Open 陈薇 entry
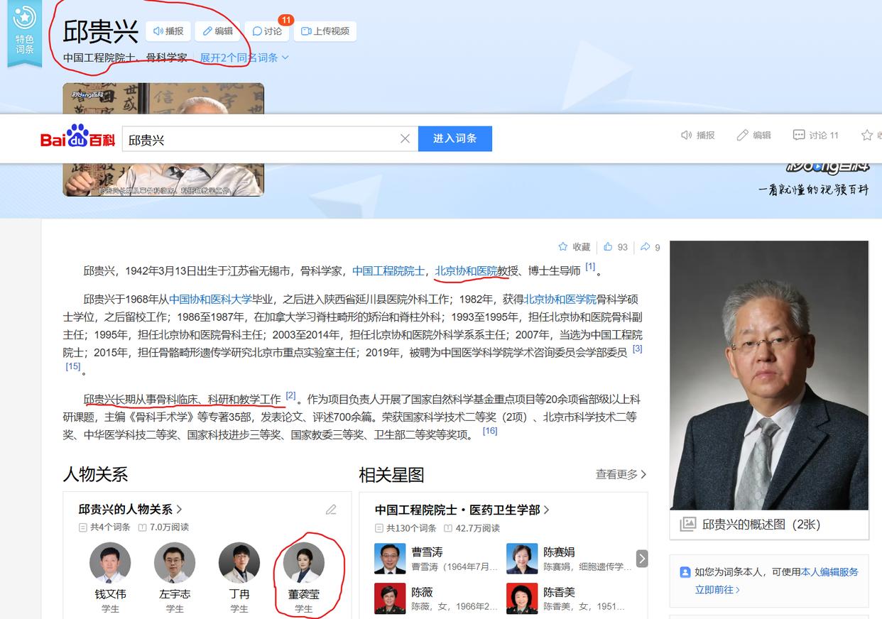This screenshot has height=619, width=882. 435,598
